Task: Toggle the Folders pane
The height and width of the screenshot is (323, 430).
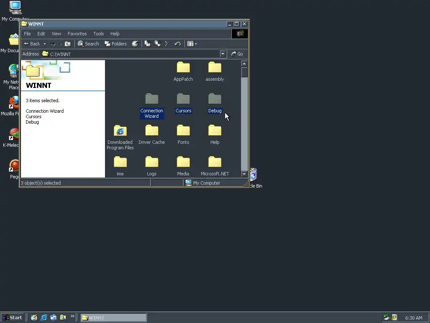Action: pos(115,44)
